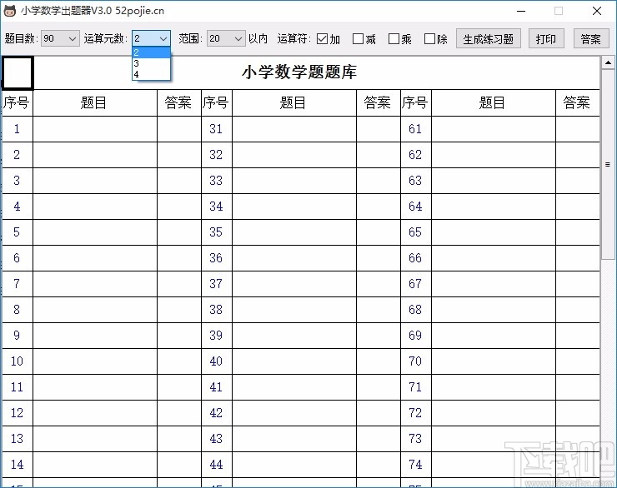The width and height of the screenshot is (617, 488).
Task: Select the cell with number 5
Action: tap(18, 232)
